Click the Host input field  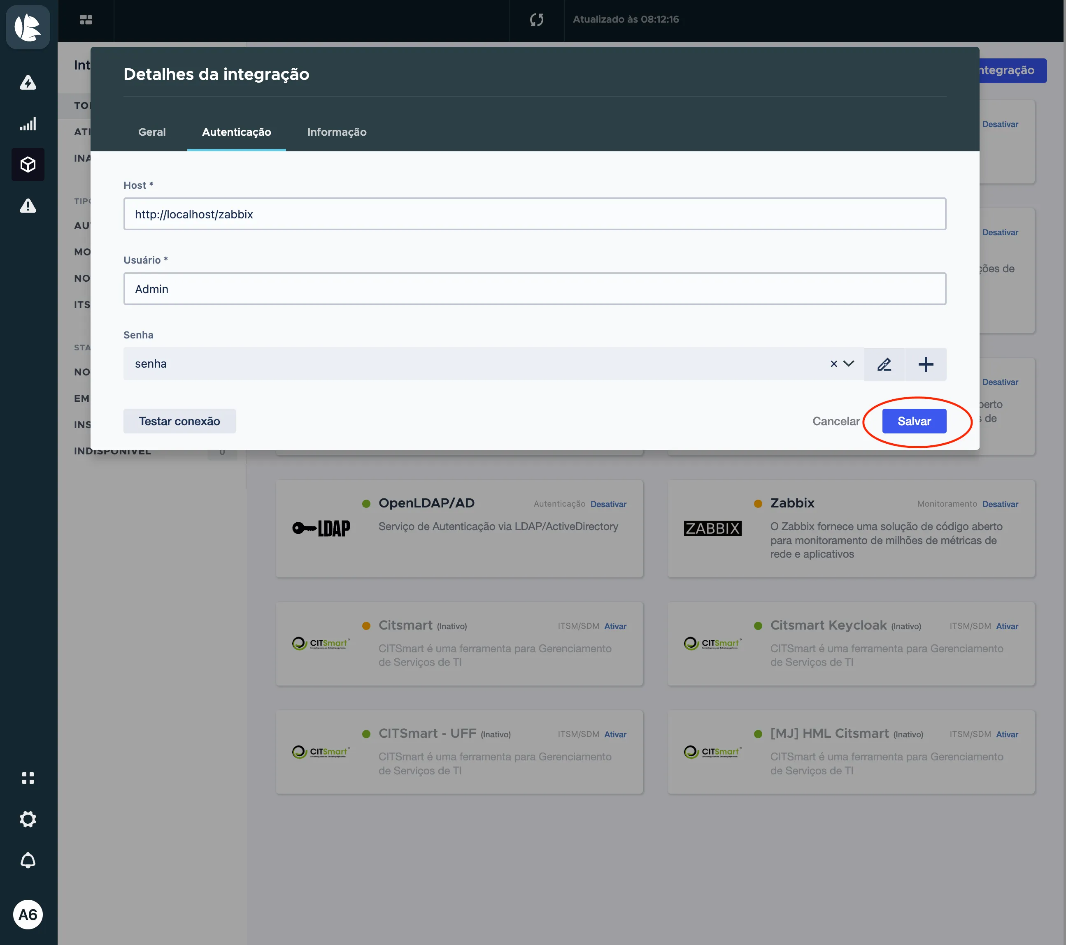click(535, 214)
